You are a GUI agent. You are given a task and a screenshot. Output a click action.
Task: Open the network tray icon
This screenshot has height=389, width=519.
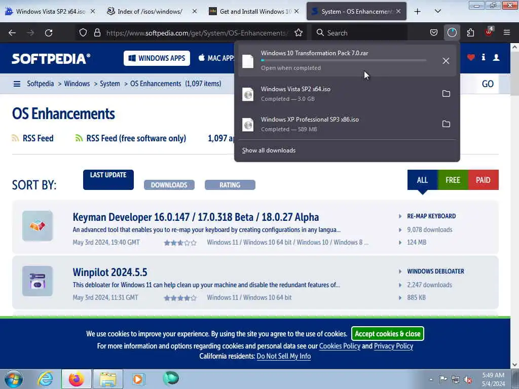pos(456,379)
